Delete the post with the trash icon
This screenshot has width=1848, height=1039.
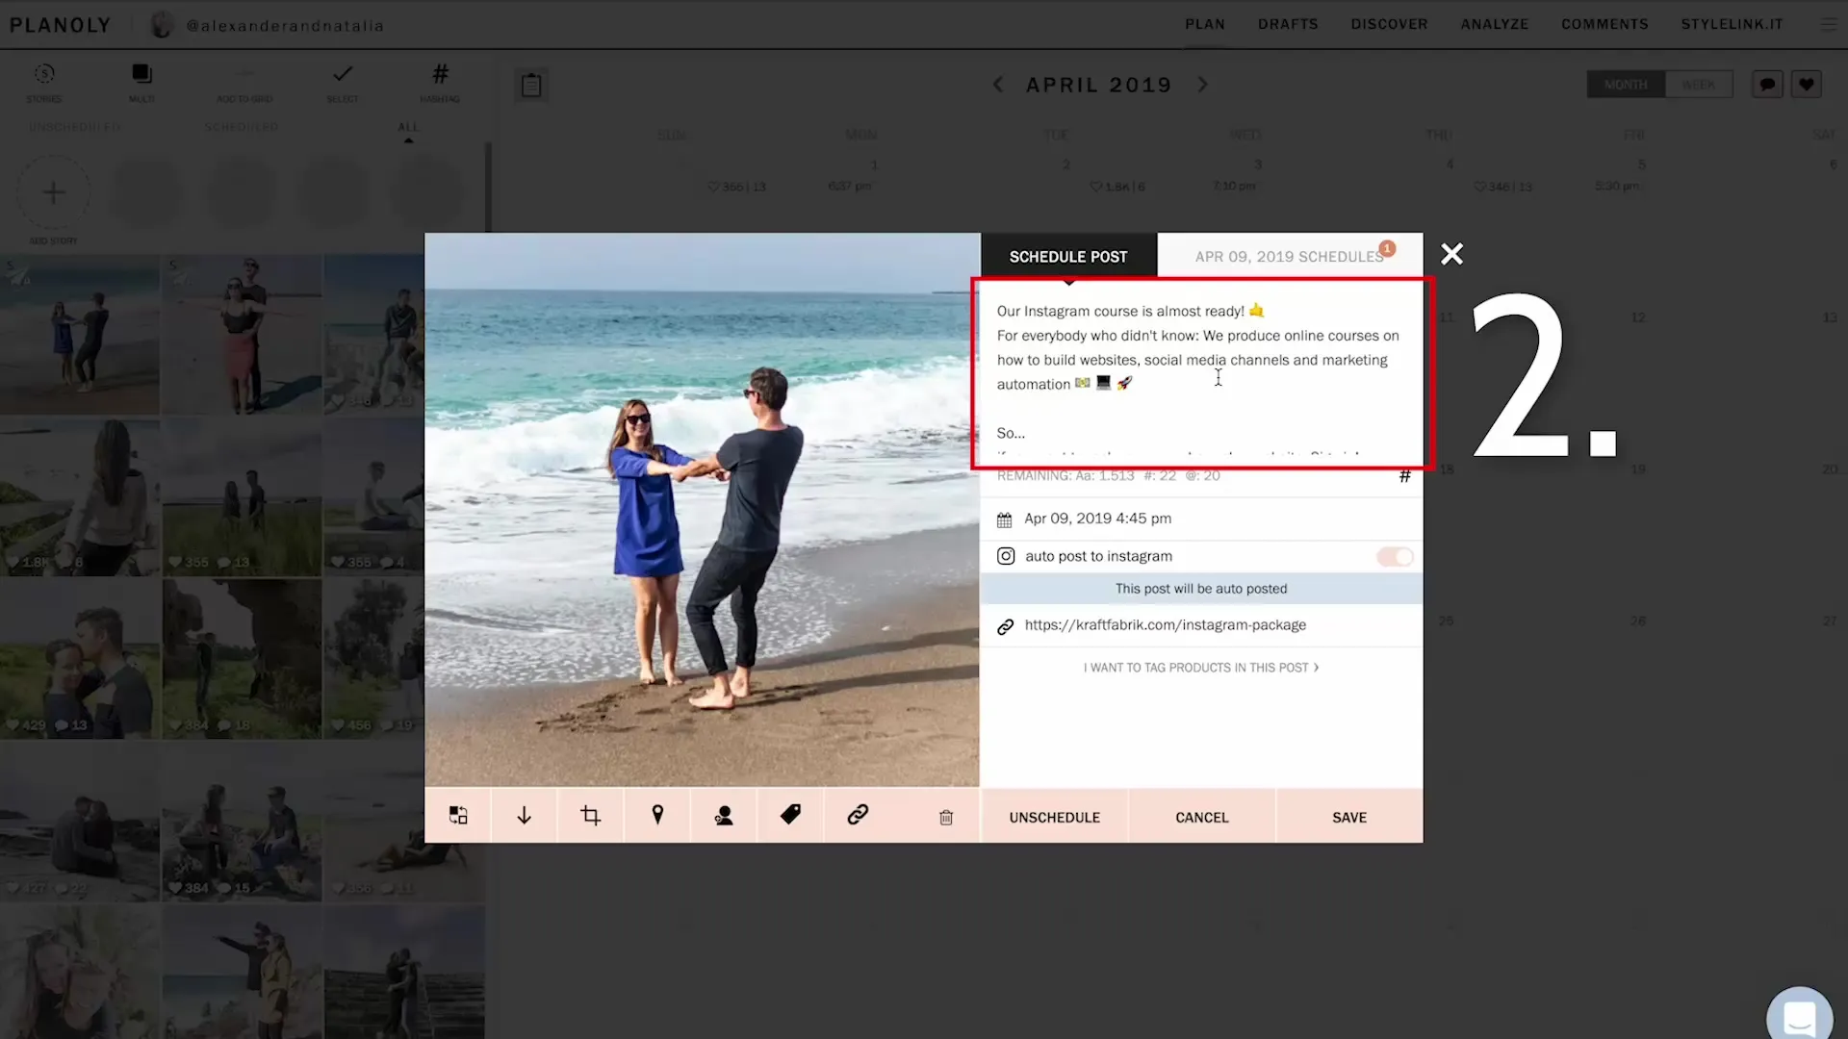point(946,818)
